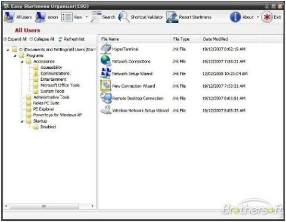Click the Collapse All button
Image resolution: width=286 pixels, height=222 pixels.
point(42,39)
